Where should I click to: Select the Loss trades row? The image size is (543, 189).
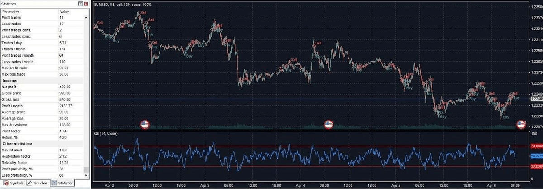tap(42, 24)
